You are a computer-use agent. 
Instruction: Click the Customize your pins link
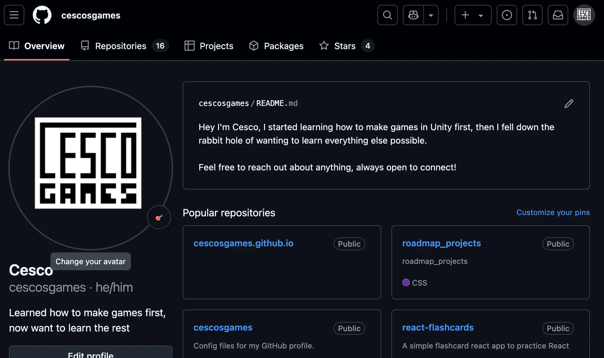pos(553,213)
